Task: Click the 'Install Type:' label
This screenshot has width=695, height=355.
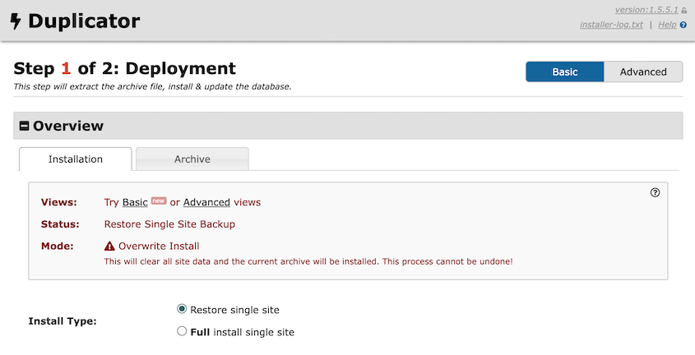Action: point(63,321)
